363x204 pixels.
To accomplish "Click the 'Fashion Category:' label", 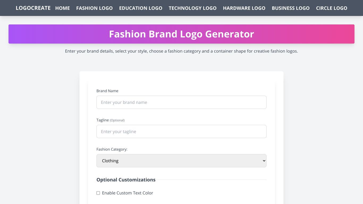I will click(x=112, y=149).
